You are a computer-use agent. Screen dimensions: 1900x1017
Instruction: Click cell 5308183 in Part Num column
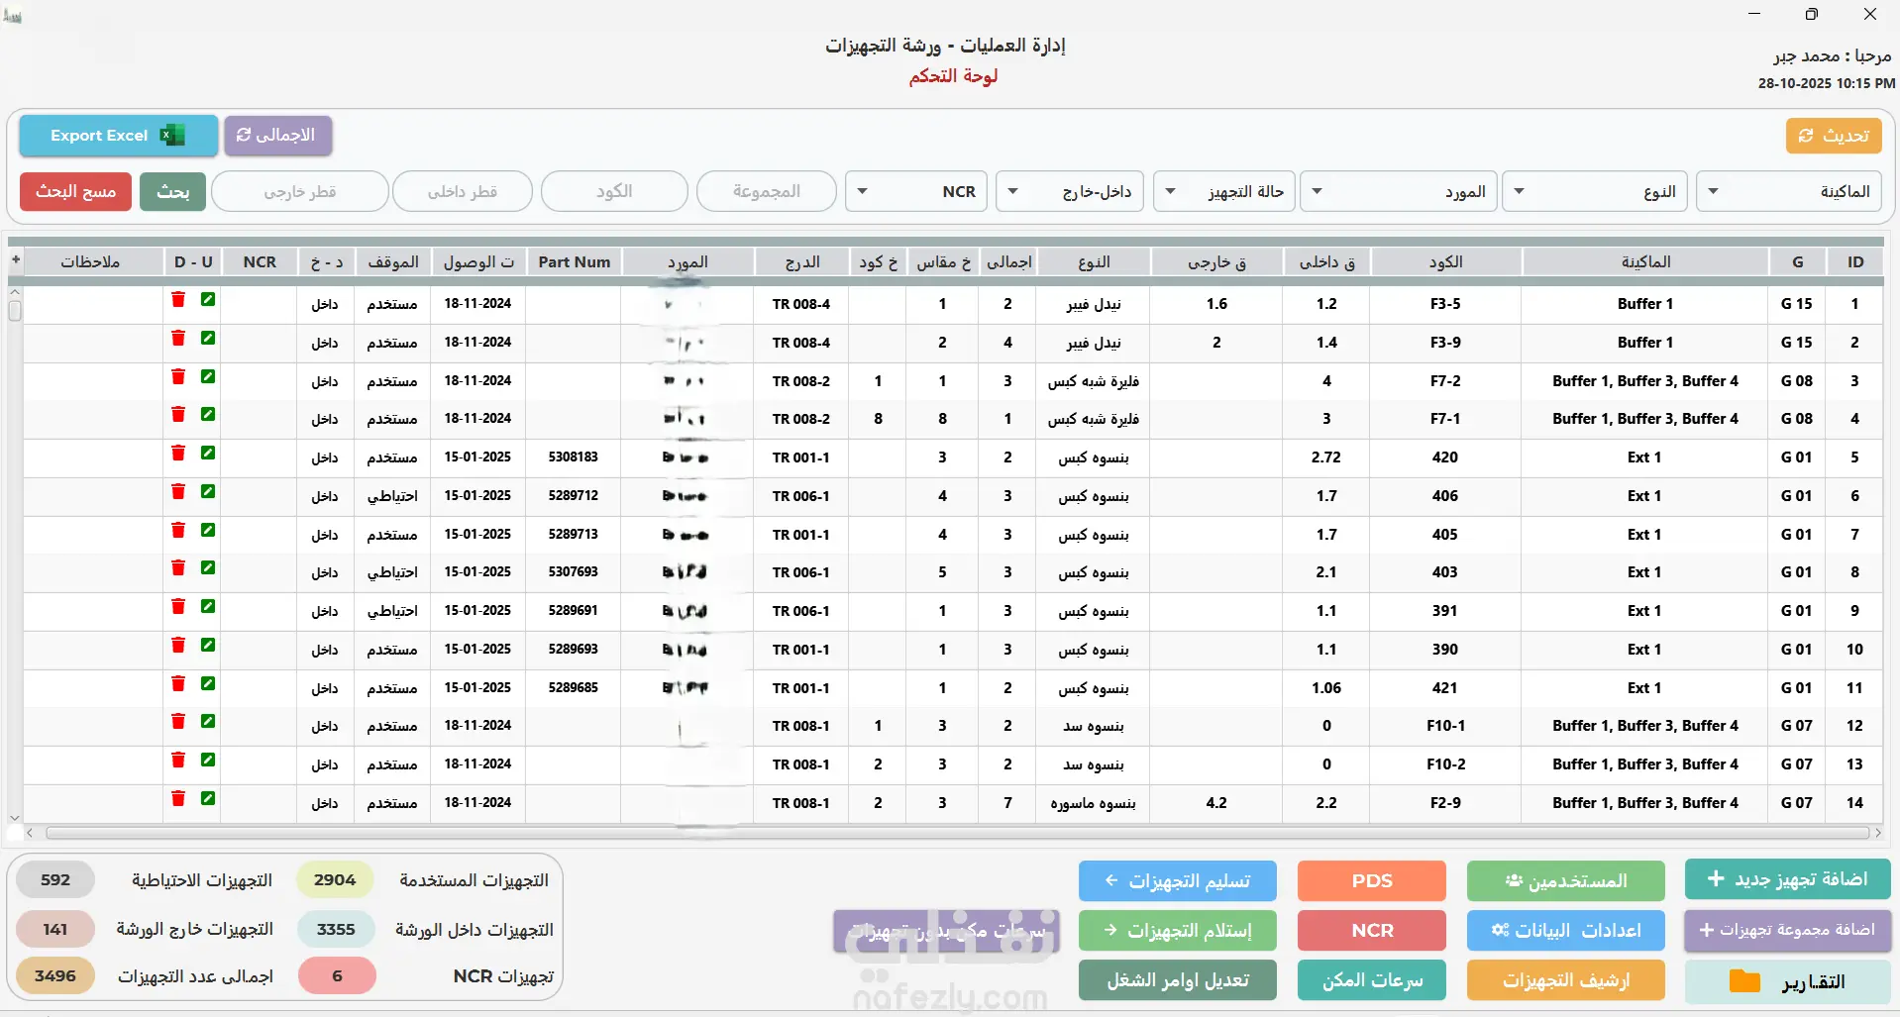pos(573,457)
